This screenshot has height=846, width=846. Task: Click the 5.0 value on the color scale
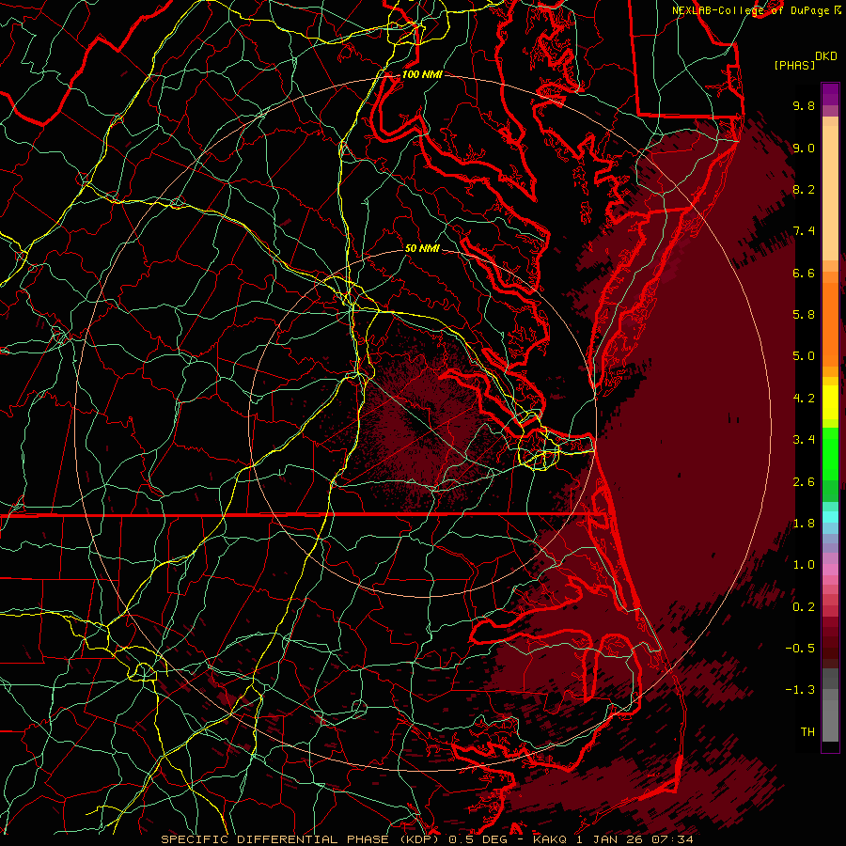tap(804, 356)
